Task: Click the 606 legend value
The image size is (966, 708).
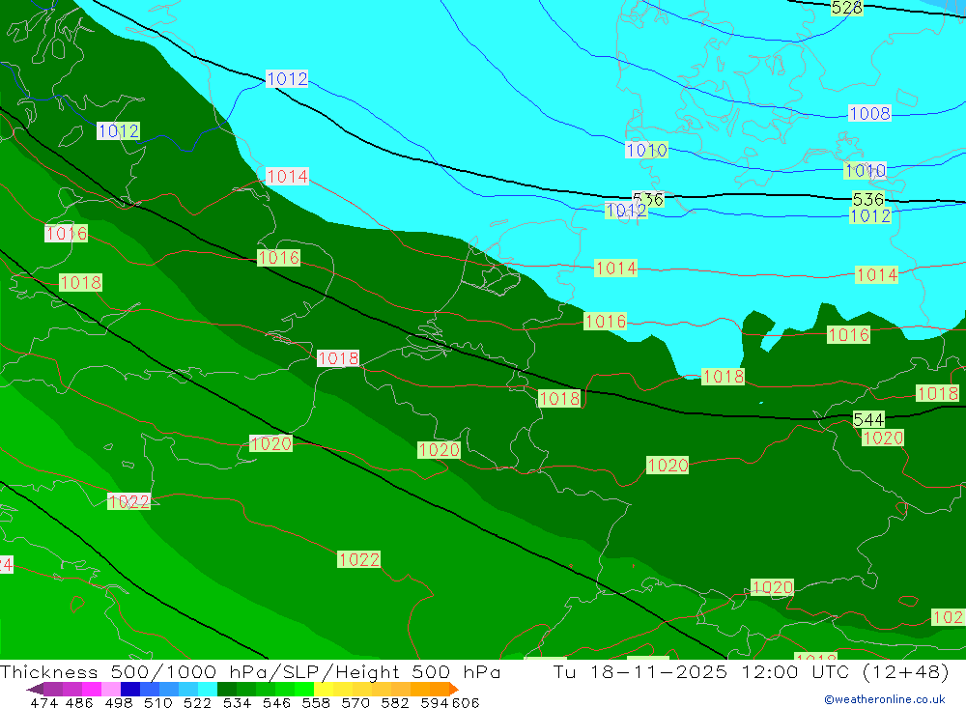Action: pyautogui.click(x=466, y=702)
